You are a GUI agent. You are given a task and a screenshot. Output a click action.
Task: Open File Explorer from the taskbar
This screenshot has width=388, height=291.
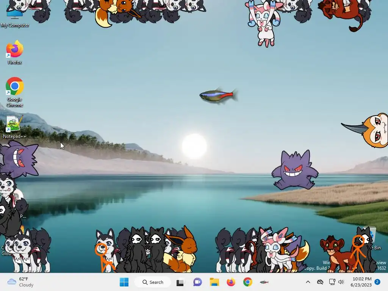pyautogui.click(x=214, y=282)
